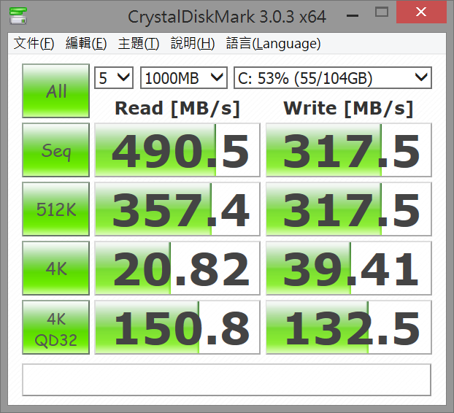Minimize the CrystalDiskMark window
Image resolution: width=454 pixels, height=413 pixels.
(353, 14)
